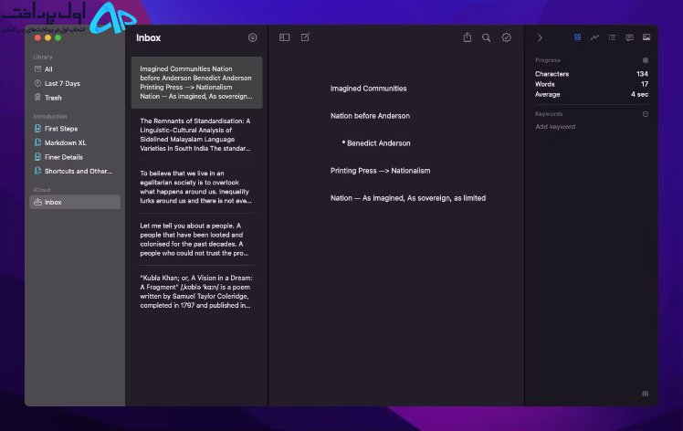Image resolution: width=683 pixels, height=431 pixels.
Task: Open the search magnifier icon
Action: point(486,38)
